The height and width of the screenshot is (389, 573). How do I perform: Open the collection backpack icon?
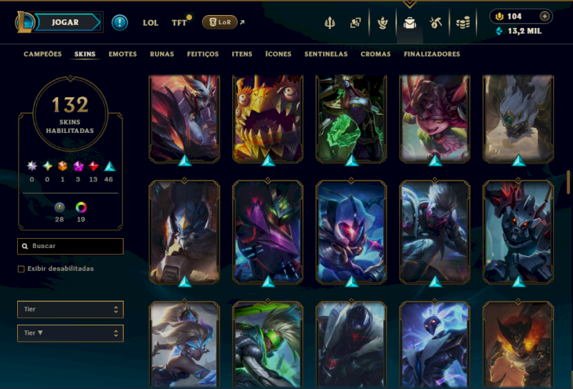(x=410, y=23)
